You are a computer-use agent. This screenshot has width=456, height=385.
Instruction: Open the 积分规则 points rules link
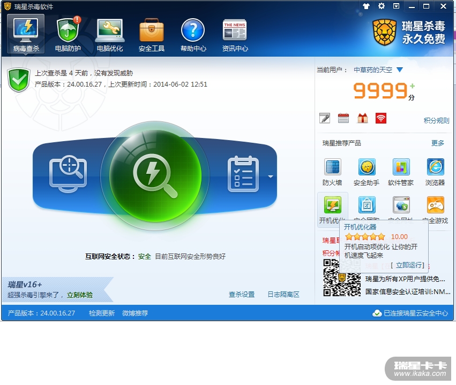[x=436, y=121]
